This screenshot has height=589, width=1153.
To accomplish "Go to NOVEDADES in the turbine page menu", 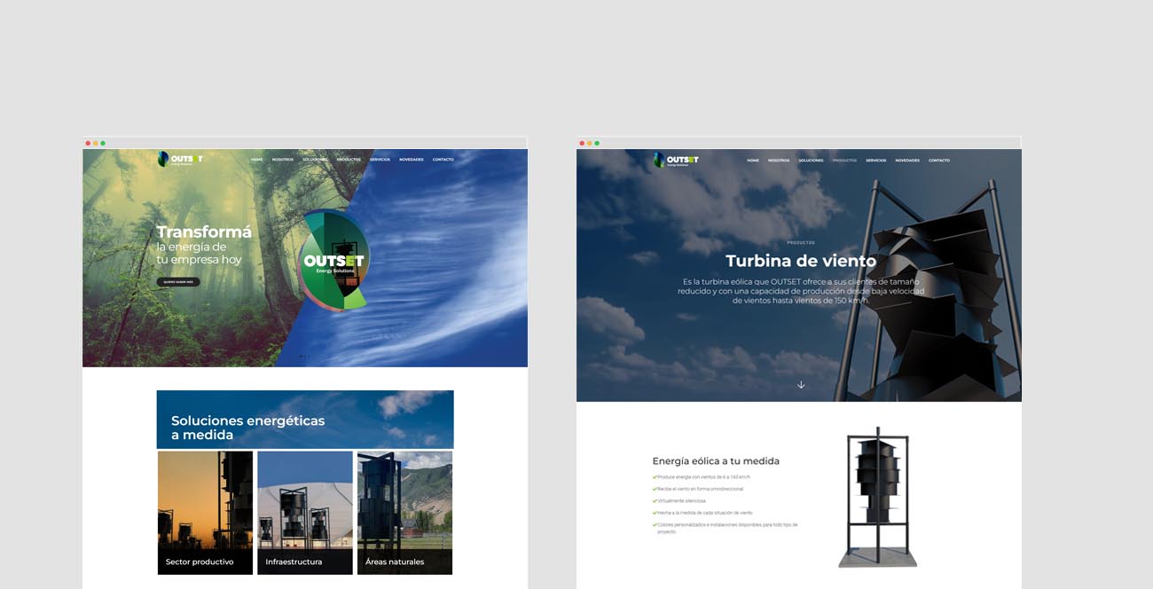I will [907, 161].
